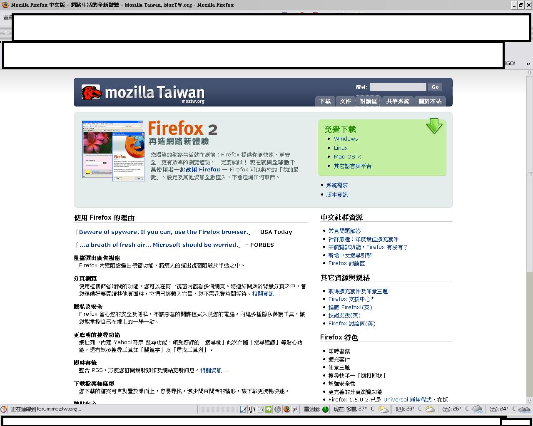Click 增強安全性 in the Firefox 特色 list

(342, 384)
